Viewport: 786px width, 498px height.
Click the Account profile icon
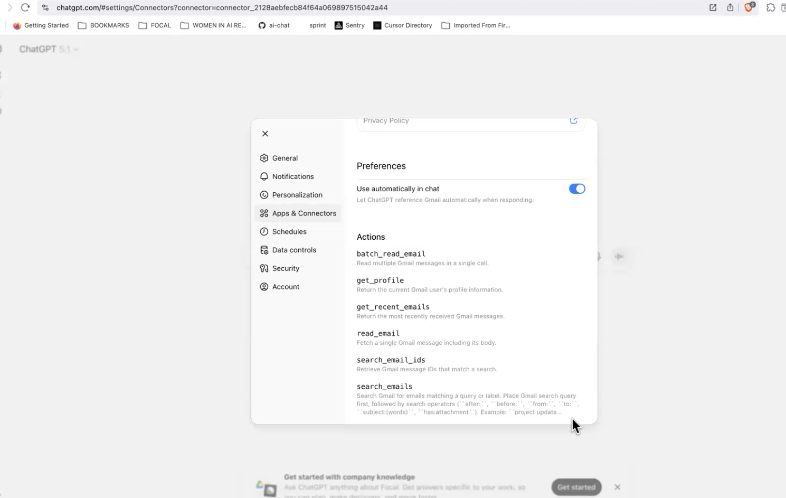(x=264, y=287)
